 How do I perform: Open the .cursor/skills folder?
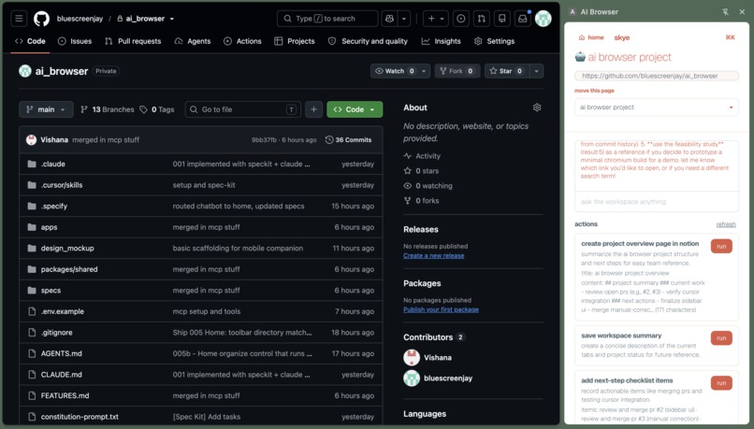tap(62, 185)
